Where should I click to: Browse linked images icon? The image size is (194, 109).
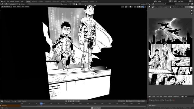point(171,7)
